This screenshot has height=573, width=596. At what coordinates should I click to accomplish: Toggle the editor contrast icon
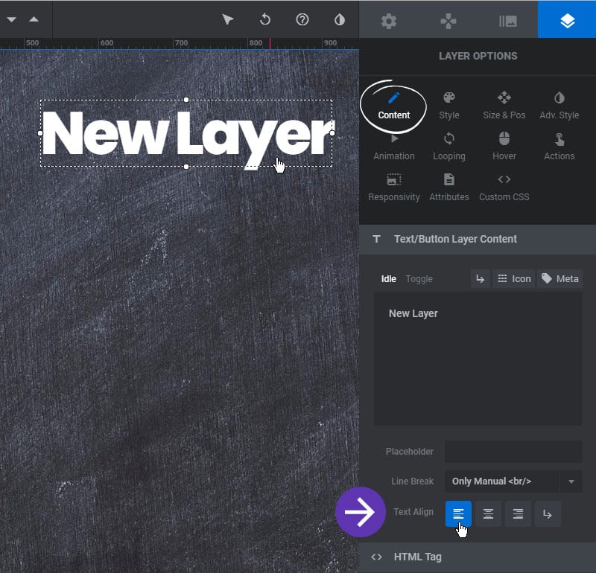(340, 19)
